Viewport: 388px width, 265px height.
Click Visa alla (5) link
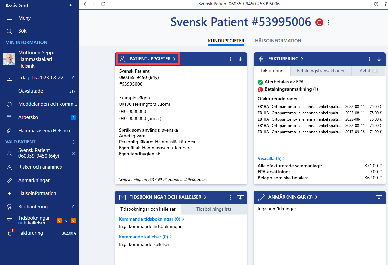coord(271,158)
